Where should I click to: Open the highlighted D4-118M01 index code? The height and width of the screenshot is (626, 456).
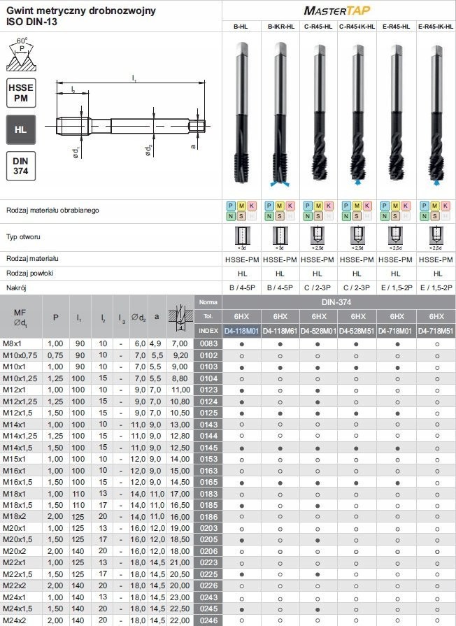(x=241, y=330)
